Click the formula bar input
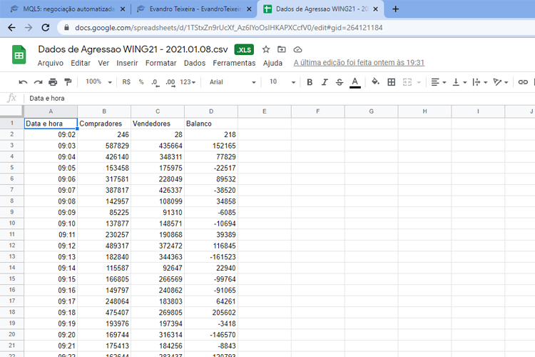 (280, 99)
